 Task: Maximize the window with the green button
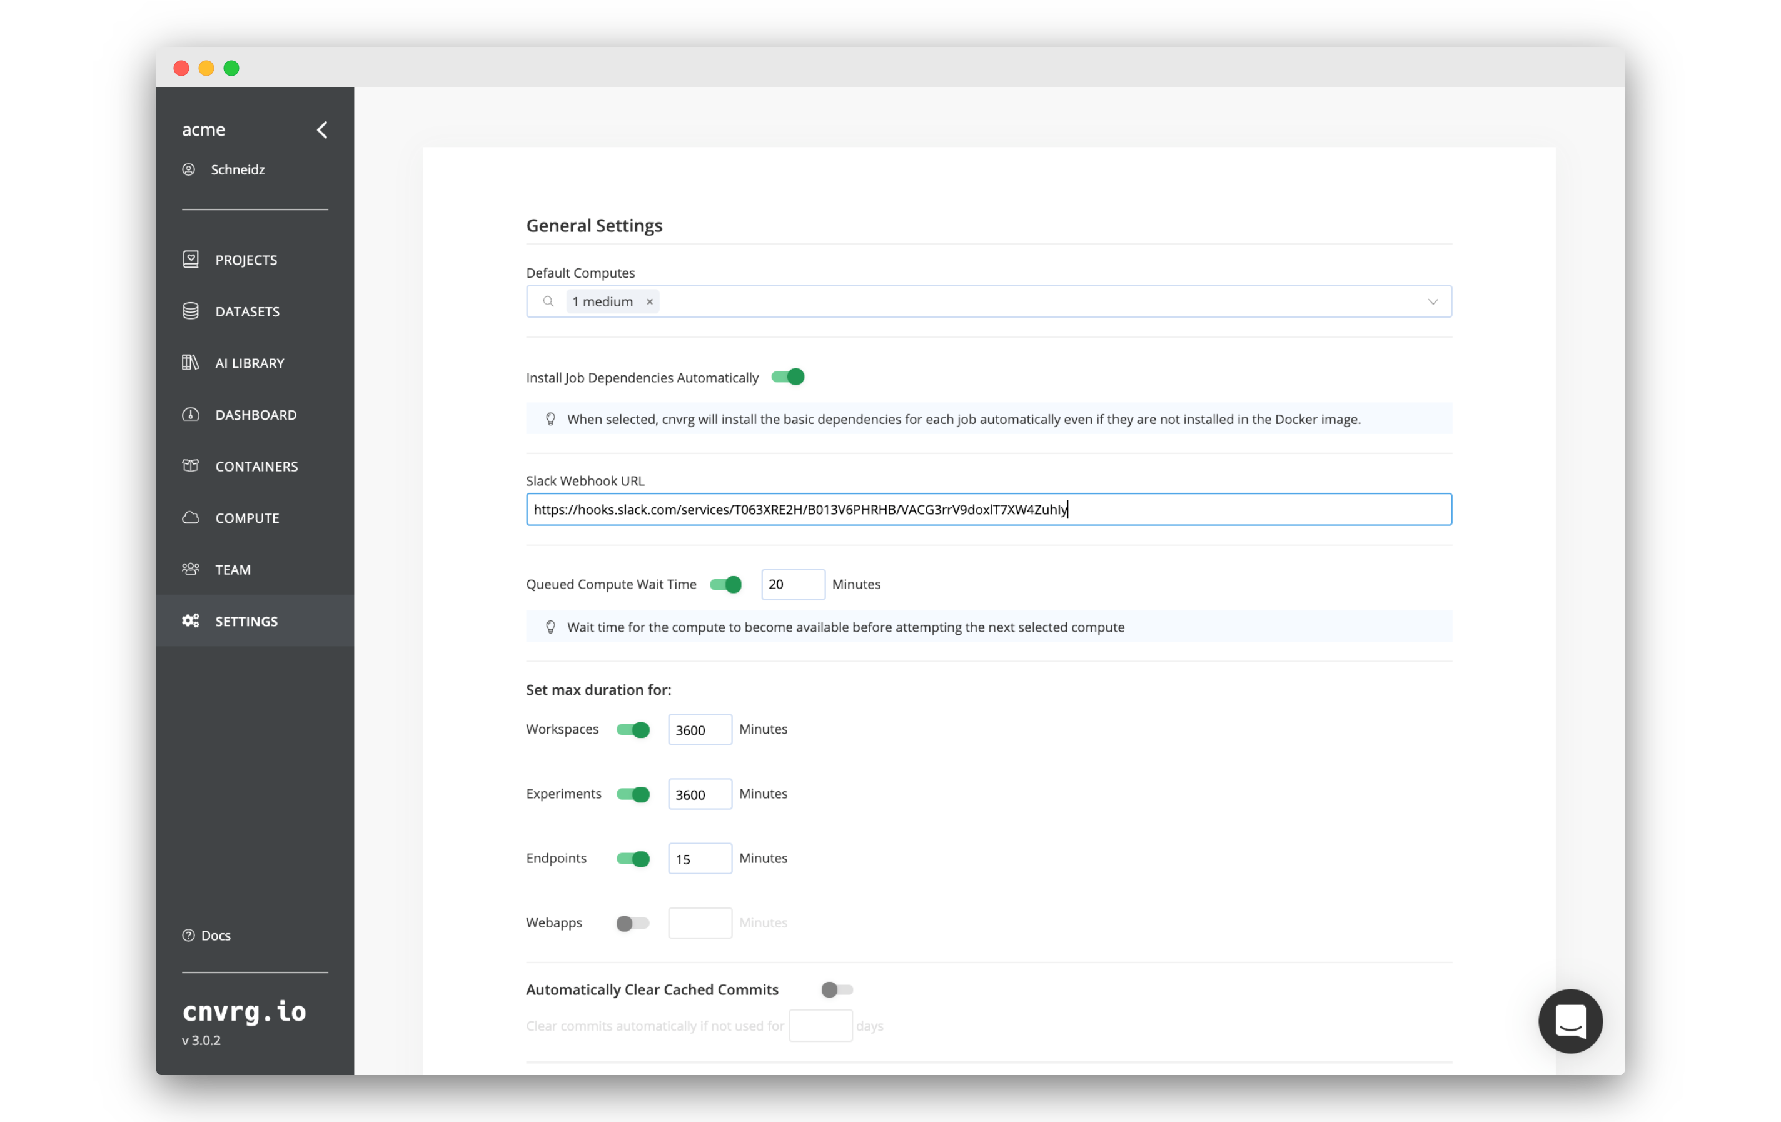(x=231, y=68)
